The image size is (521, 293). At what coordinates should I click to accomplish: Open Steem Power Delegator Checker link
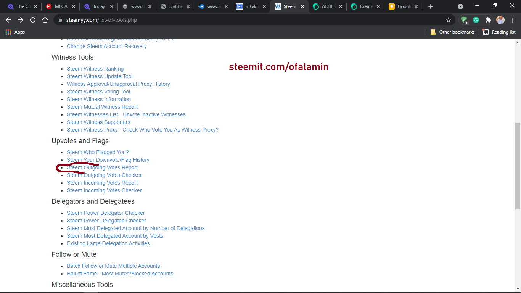[106, 213]
